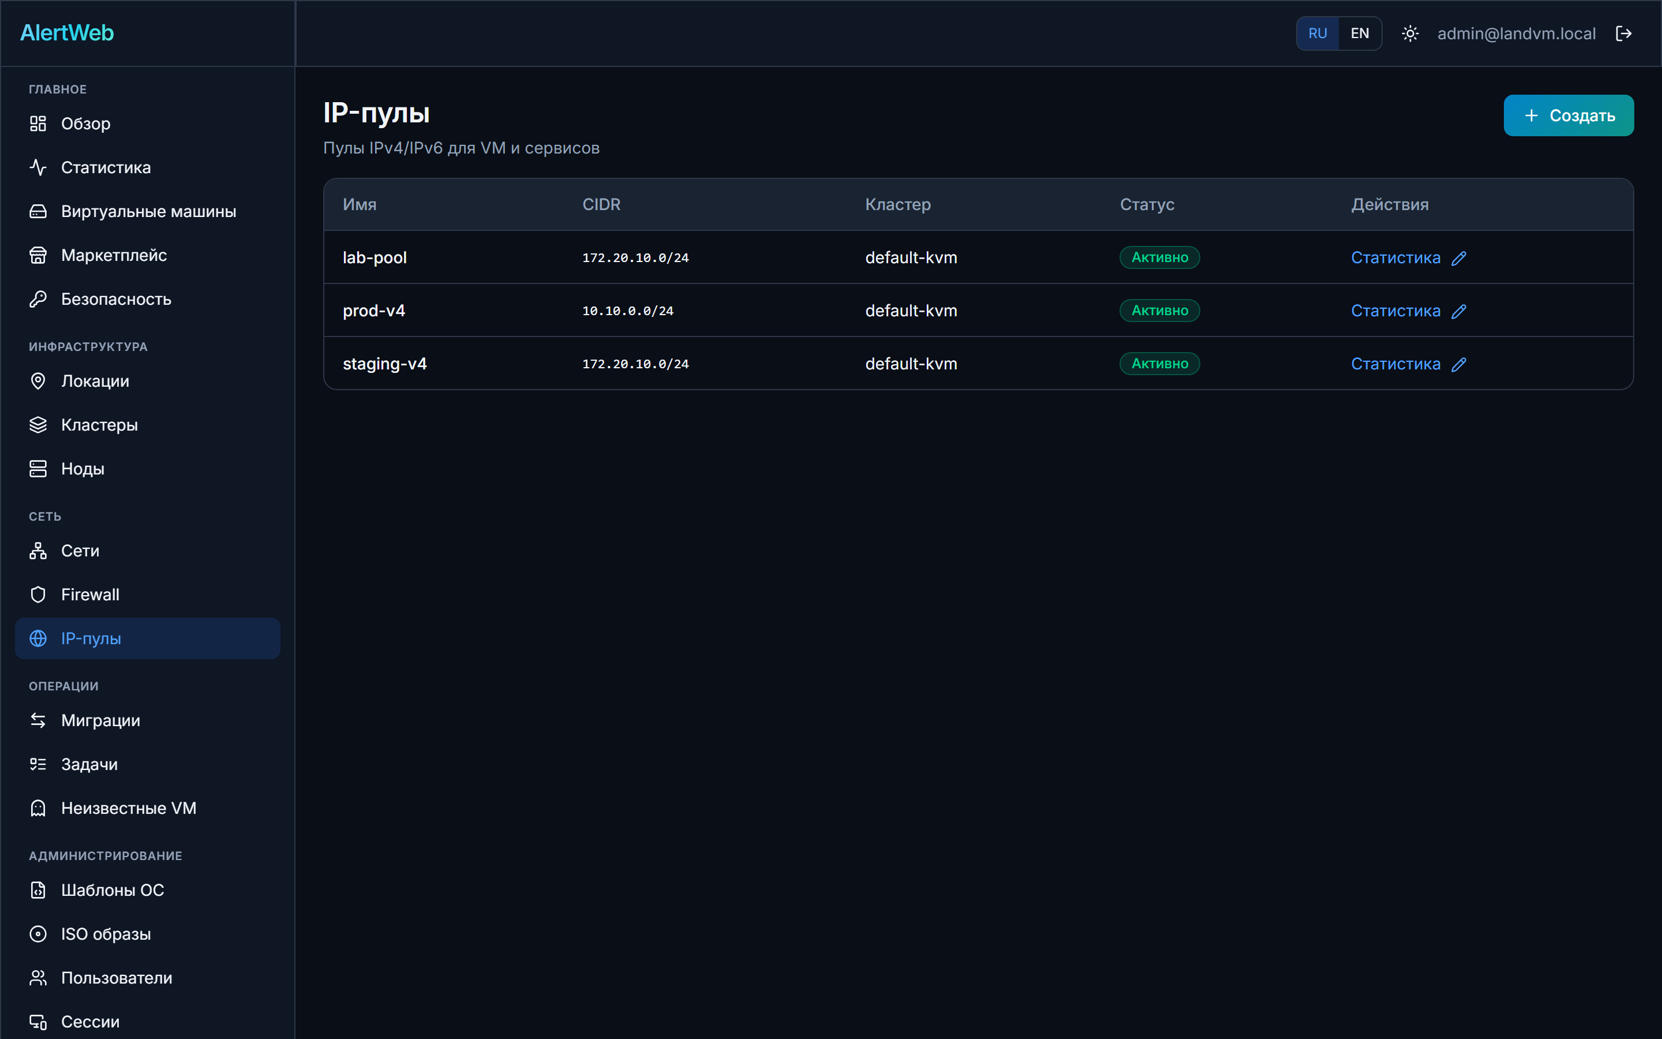The height and width of the screenshot is (1039, 1662).
Task: Click the Миграции arrows icon
Action: click(38, 721)
